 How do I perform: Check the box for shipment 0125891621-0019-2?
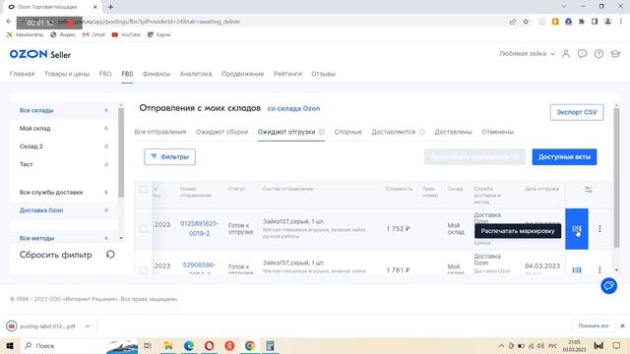[144, 229]
